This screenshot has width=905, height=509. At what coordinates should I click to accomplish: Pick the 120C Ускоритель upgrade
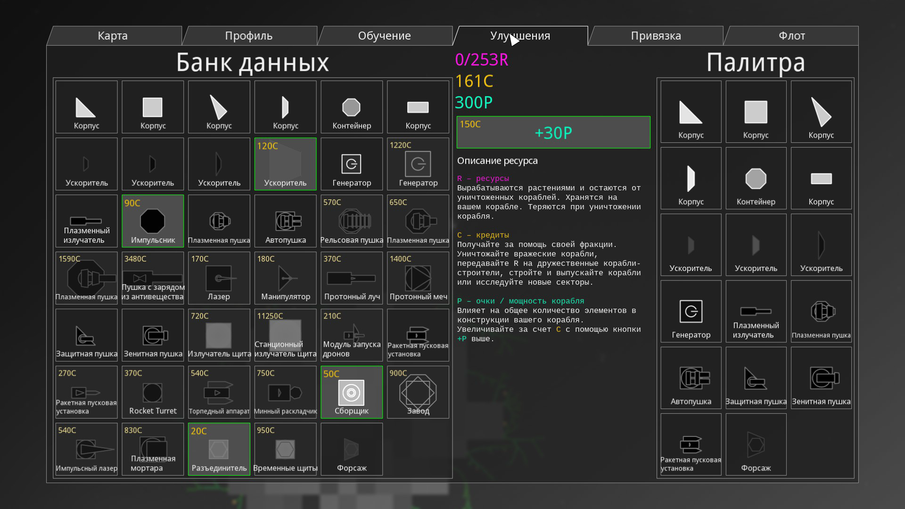pyautogui.click(x=285, y=164)
